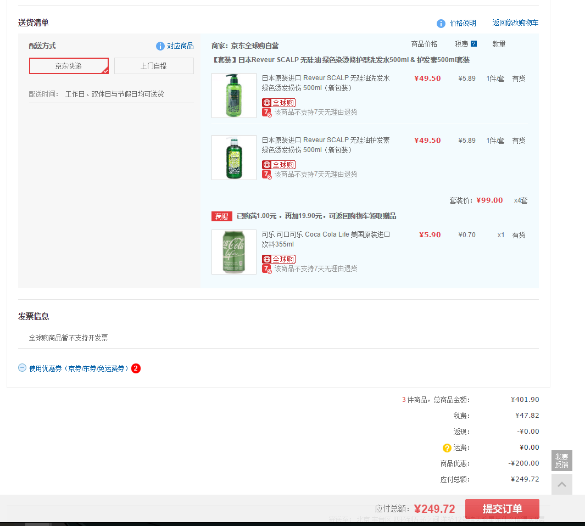Click the back-to-top arrow button
The width and height of the screenshot is (585, 526).
561,485
